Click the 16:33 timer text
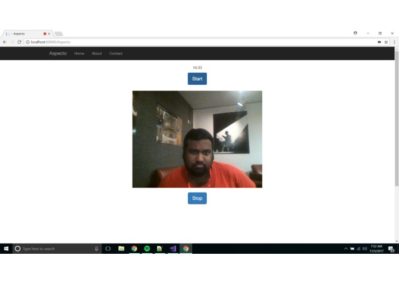The image size is (399, 283). pos(197,68)
